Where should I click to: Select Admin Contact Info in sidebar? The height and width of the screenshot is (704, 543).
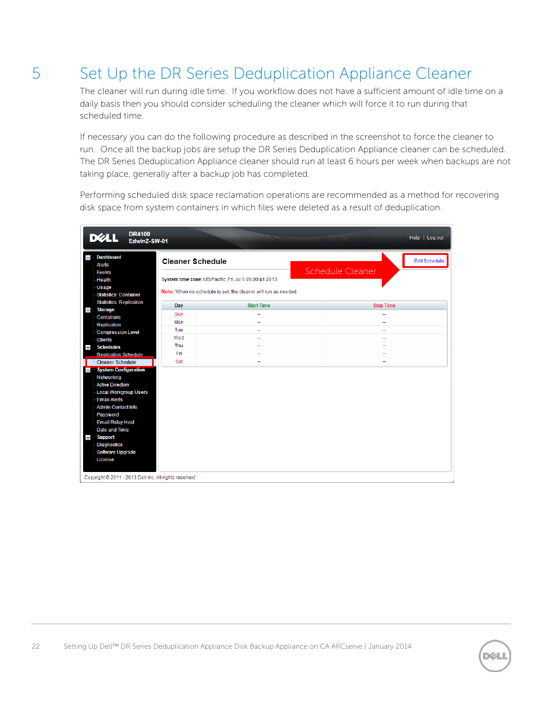pyautogui.click(x=117, y=407)
